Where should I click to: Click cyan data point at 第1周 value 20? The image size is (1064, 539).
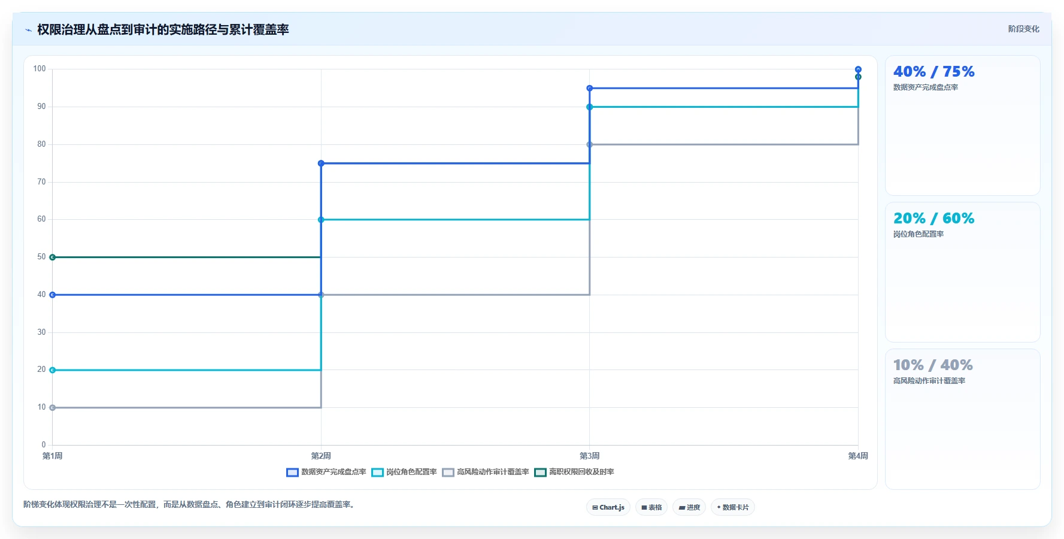[53, 370]
